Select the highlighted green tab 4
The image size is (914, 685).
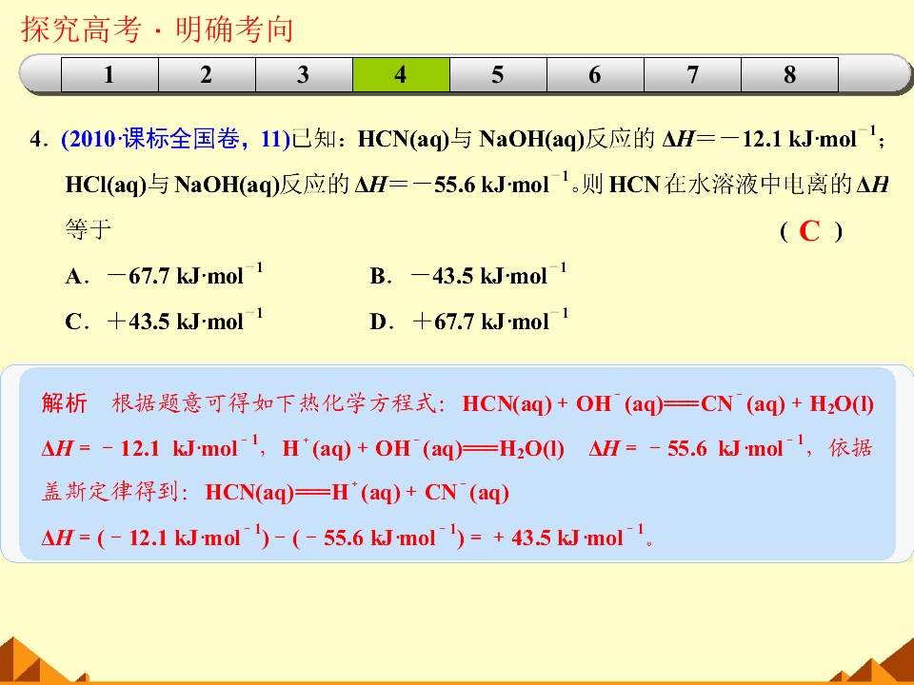tap(401, 74)
